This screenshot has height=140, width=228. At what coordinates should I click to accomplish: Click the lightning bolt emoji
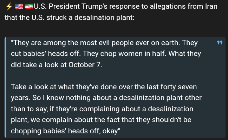click(x=8, y=6)
